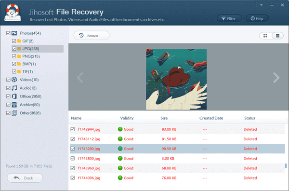This screenshot has height=191, width=289.
Task: Click the Deleted status of f1743800.jpg
Action: coord(250,158)
